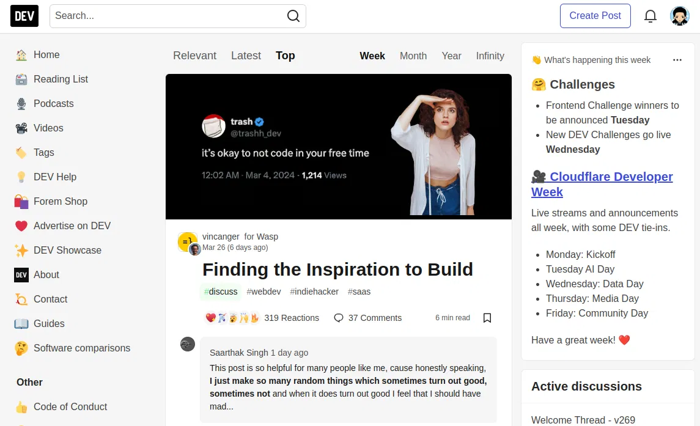Click the DEV logo in header
The width and height of the screenshot is (700, 426).
(x=24, y=16)
